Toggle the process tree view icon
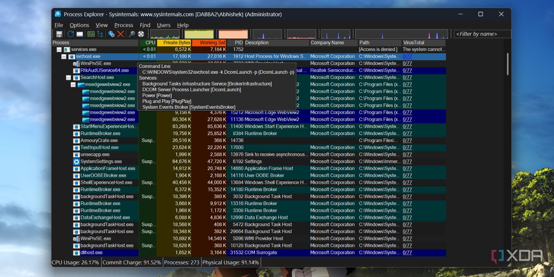Viewport: 554px width, 277px height. click(x=100, y=34)
